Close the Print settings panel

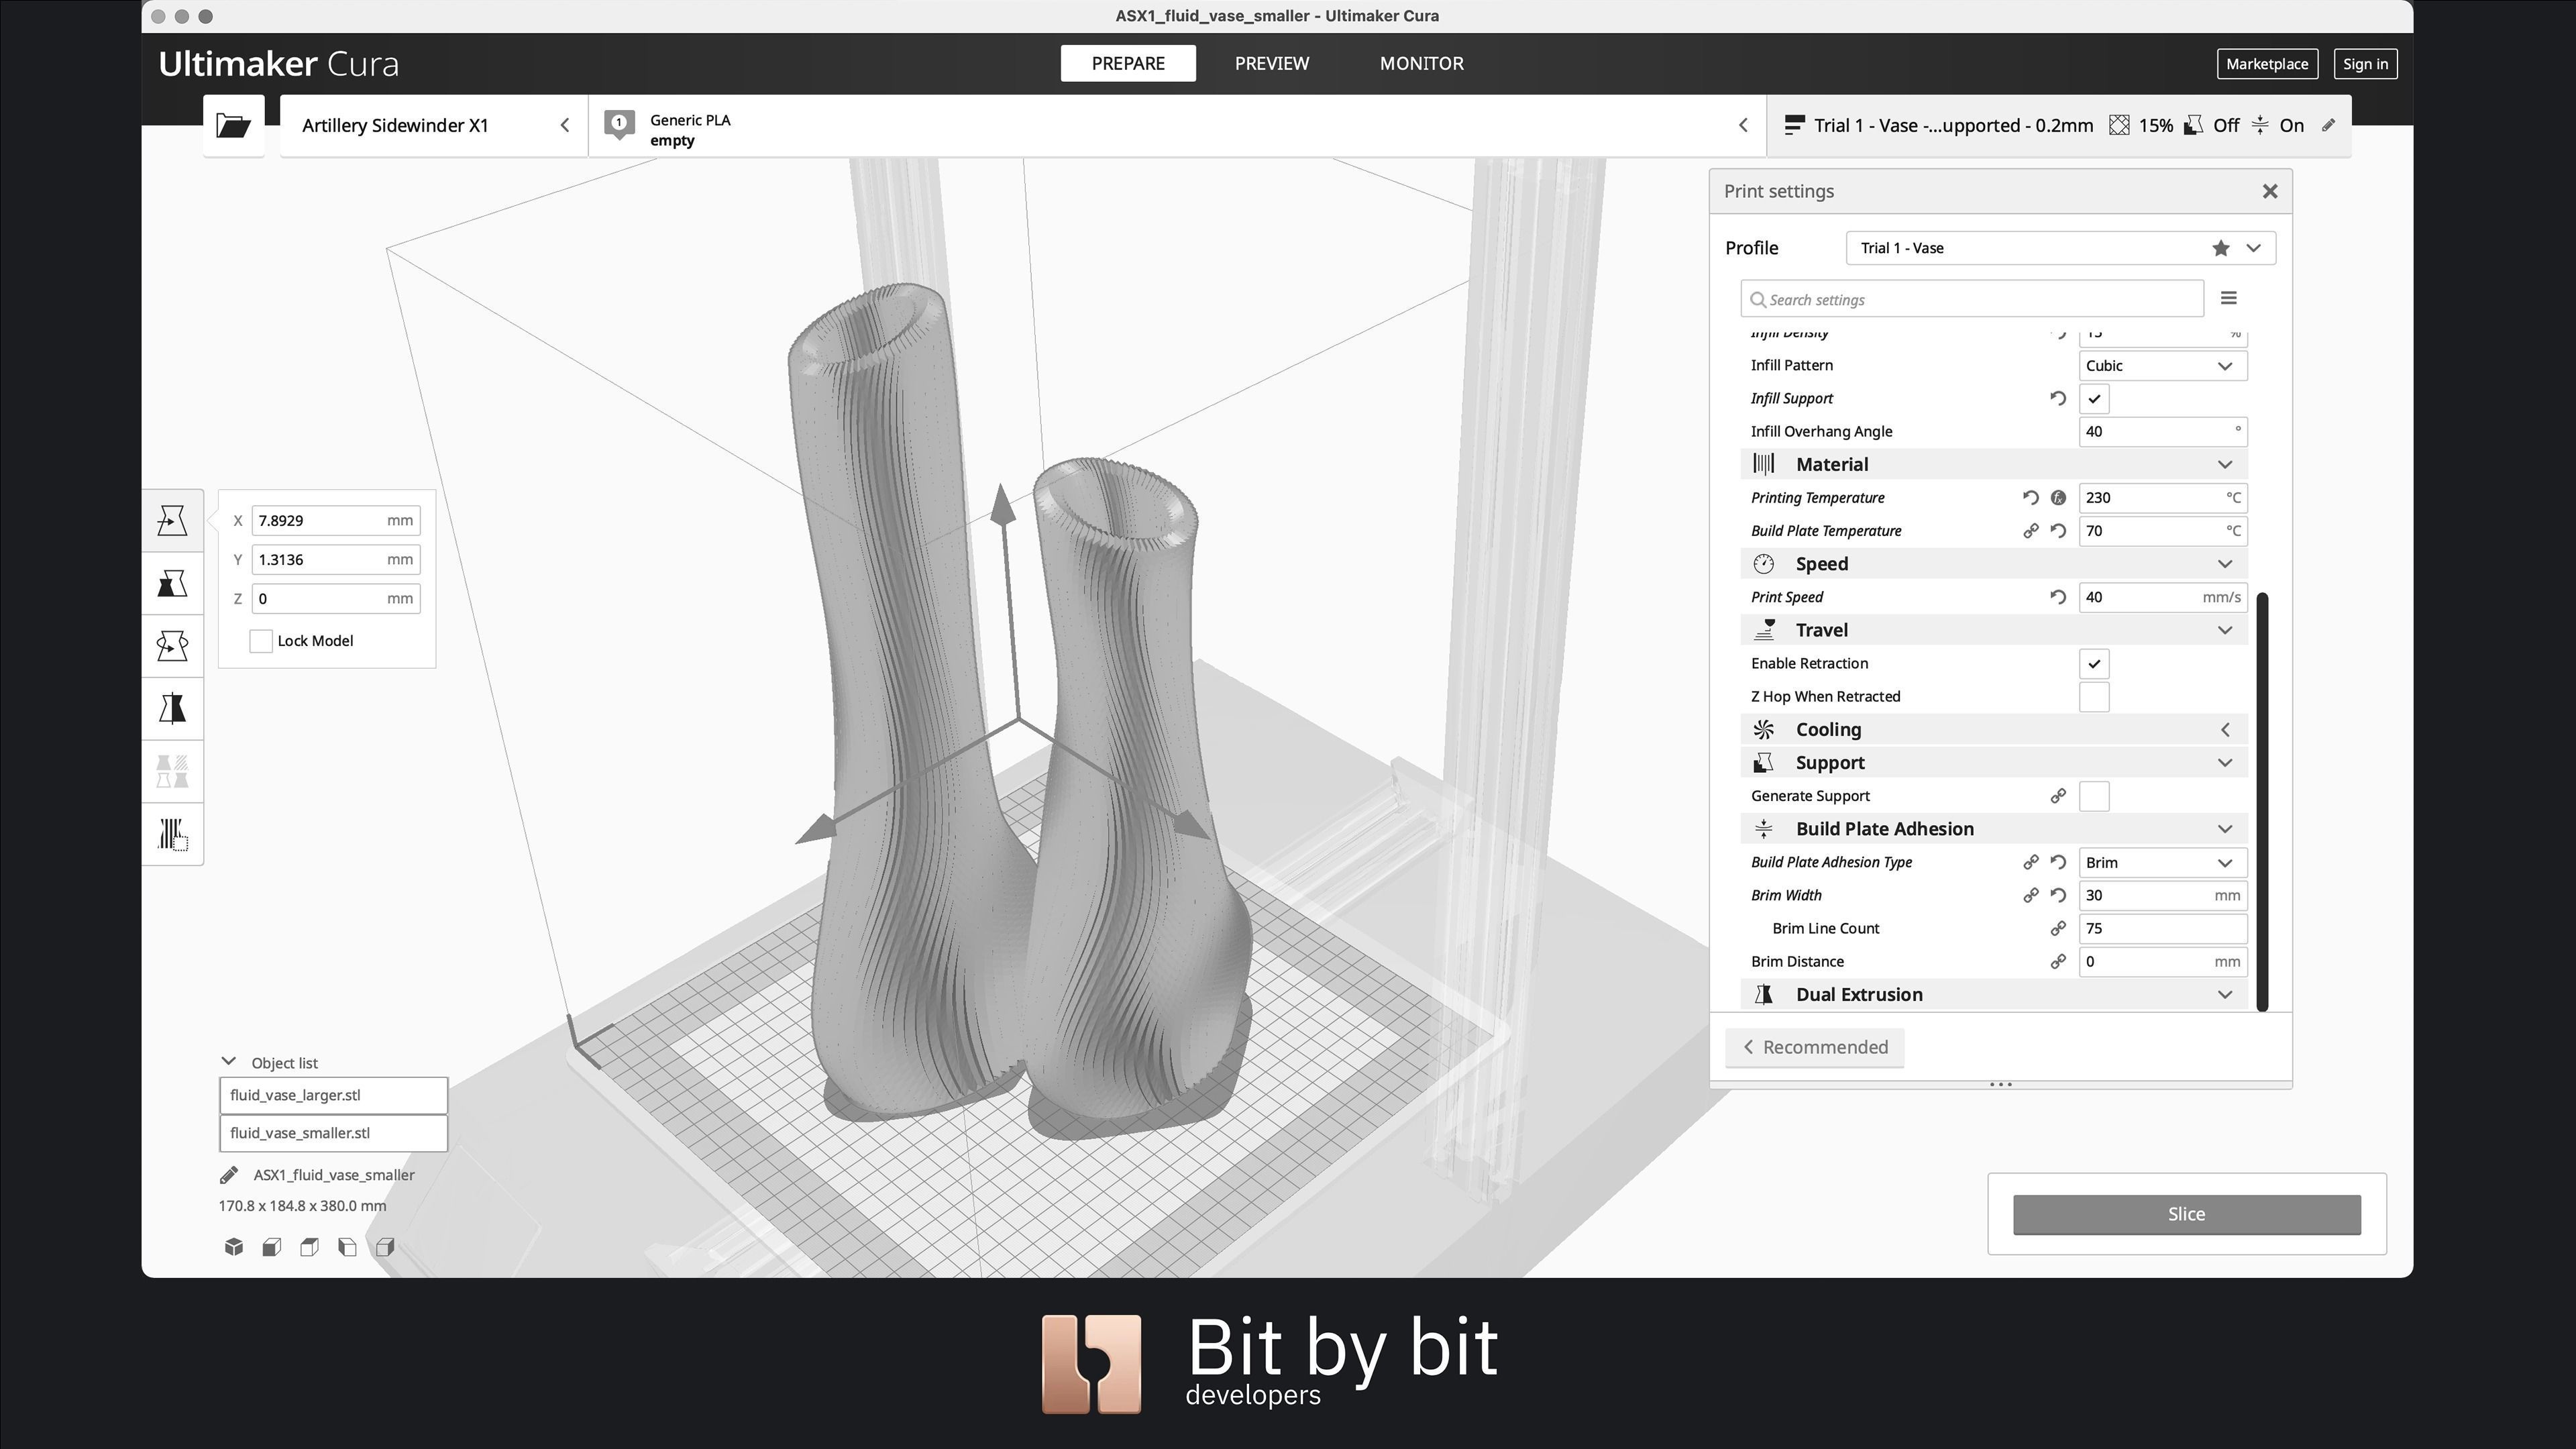click(x=2269, y=191)
